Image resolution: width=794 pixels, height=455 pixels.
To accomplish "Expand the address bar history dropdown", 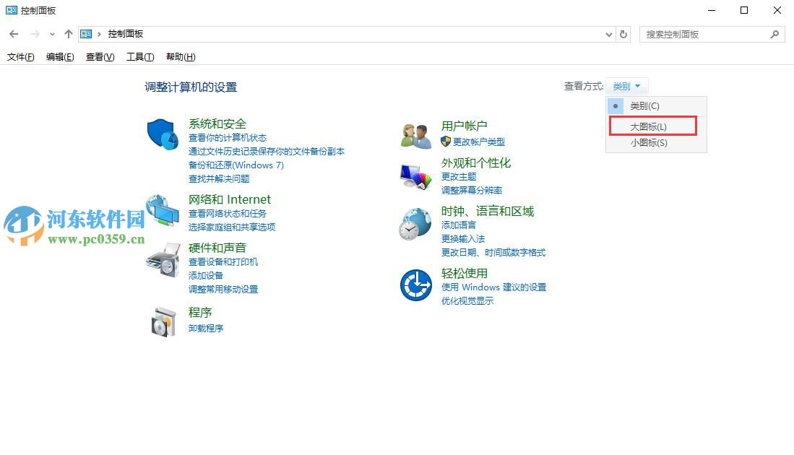I will [608, 34].
